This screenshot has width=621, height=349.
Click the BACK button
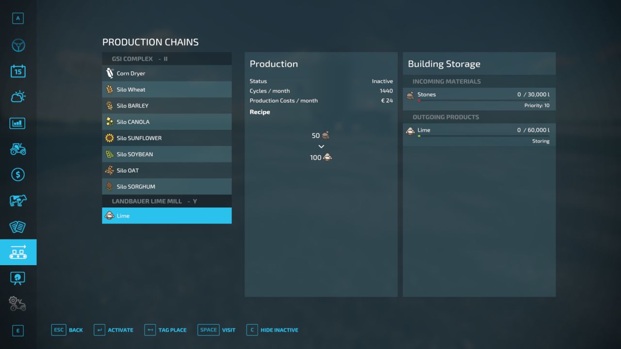pyautogui.click(x=67, y=330)
